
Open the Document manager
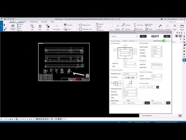(x=13, y=27)
